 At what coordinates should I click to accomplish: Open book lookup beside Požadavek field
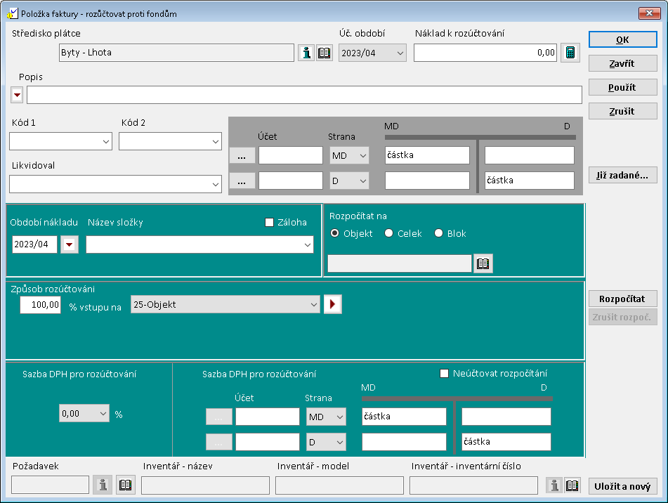125,485
